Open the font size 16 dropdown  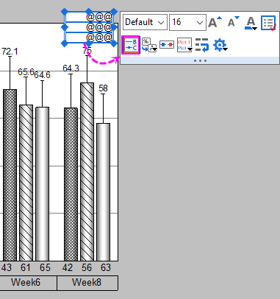click(187, 22)
